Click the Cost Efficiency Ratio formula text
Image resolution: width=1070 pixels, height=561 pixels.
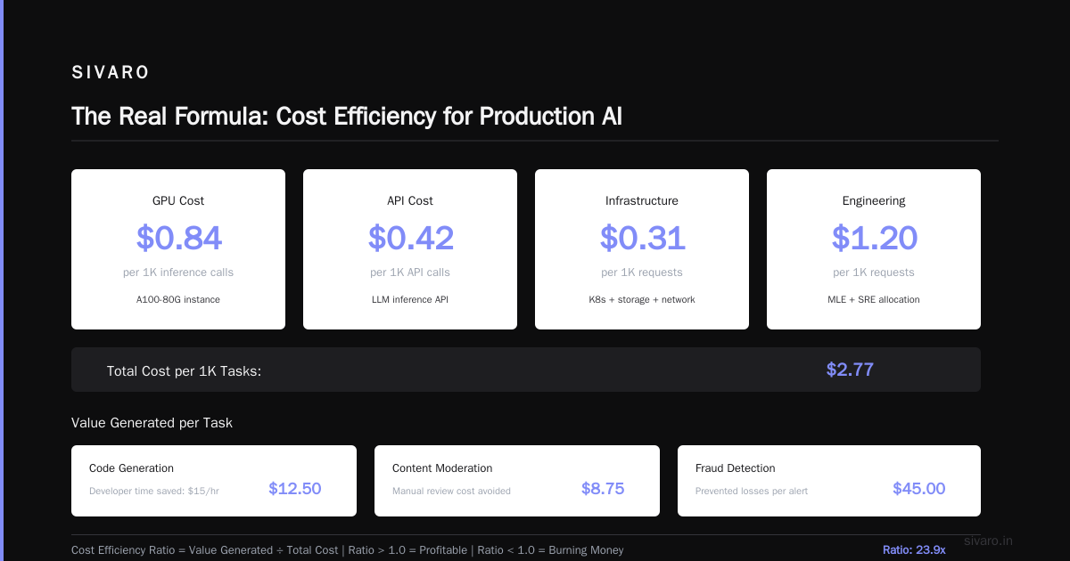click(348, 550)
